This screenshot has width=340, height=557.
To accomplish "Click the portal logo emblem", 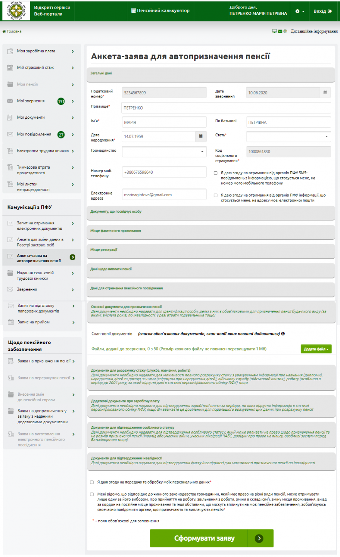I will point(16,11).
